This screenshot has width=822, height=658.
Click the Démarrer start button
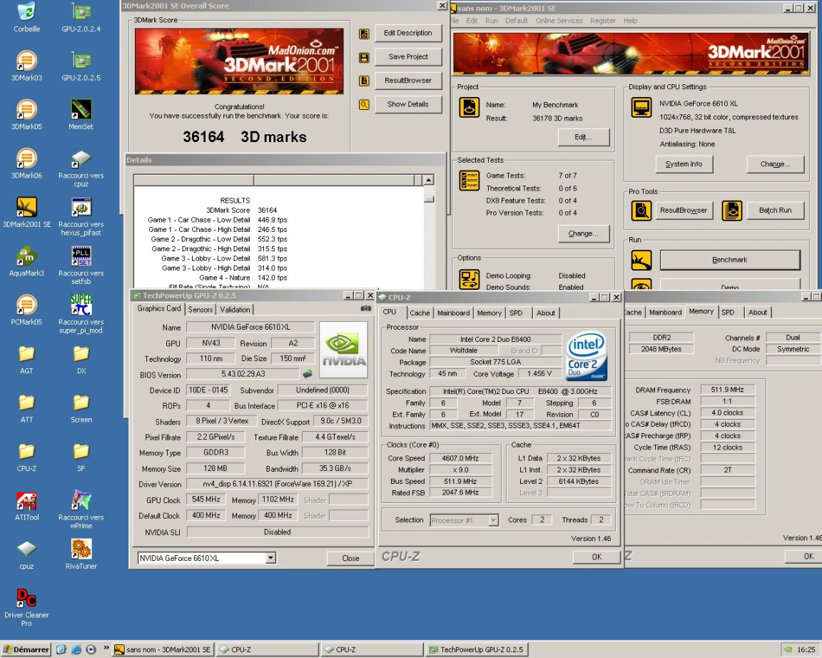pos(26,649)
